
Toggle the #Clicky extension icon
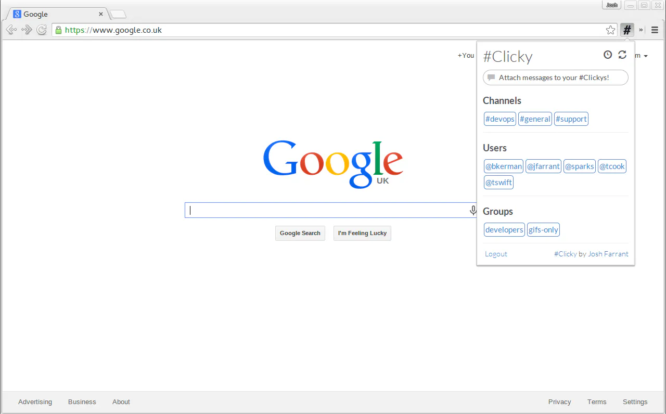pyautogui.click(x=627, y=30)
